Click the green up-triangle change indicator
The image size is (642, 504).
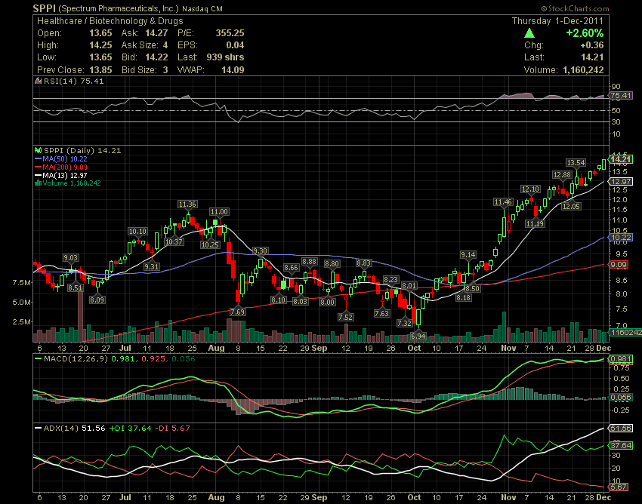click(529, 33)
